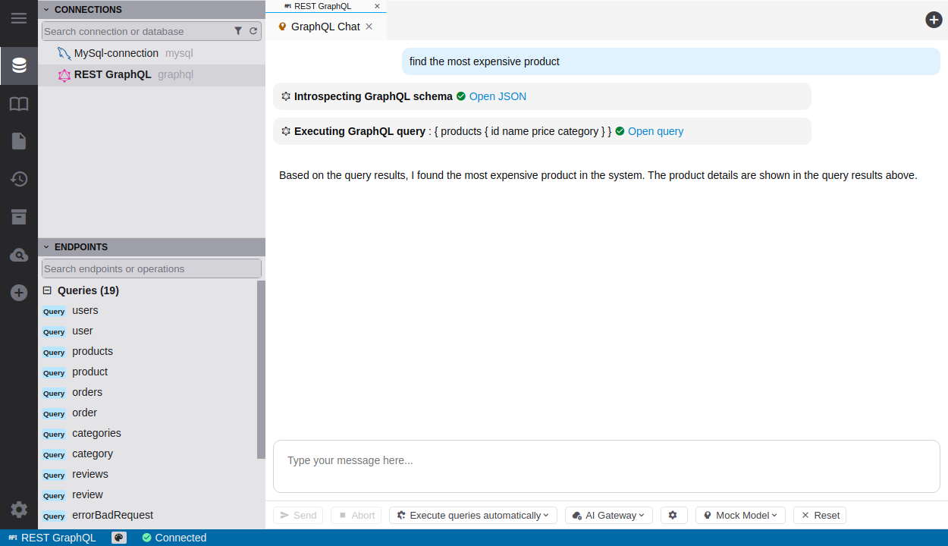Viewport: 948px width, 546px height.
Task: Open the AI Gateway dropdown
Action: click(609, 515)
